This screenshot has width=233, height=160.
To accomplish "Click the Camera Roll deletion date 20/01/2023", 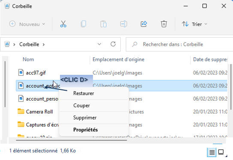I will click(210, 112).
